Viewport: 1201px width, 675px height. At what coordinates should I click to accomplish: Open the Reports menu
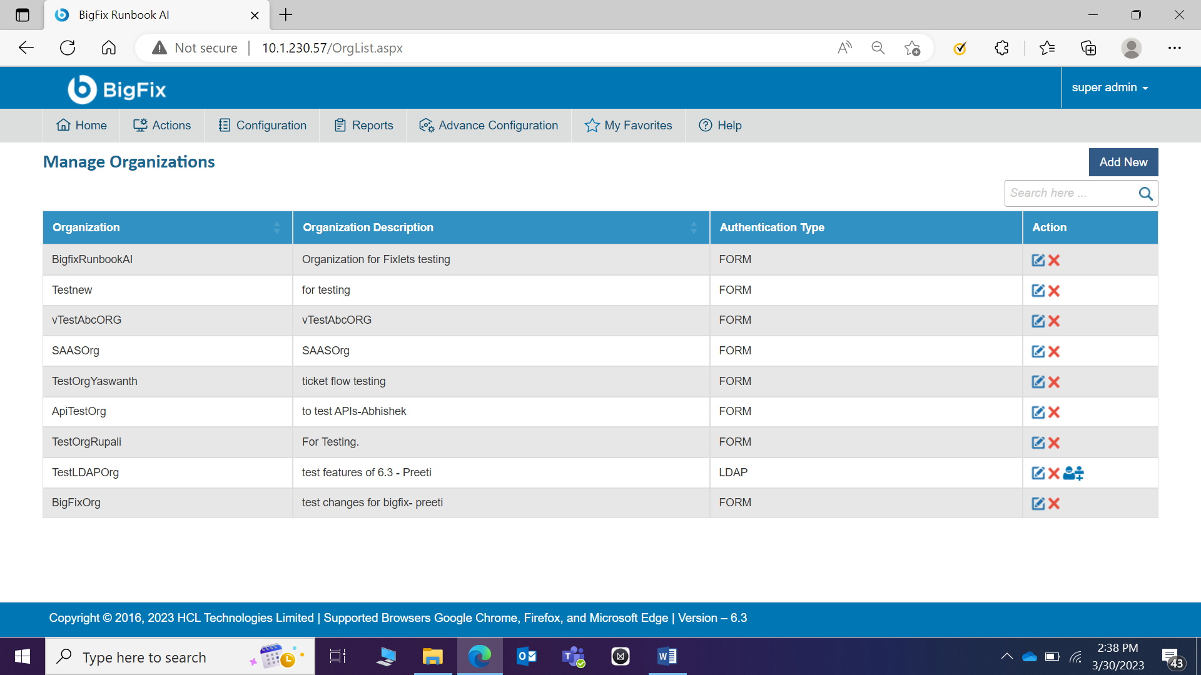pyautogui.click(x=363, y=126)
